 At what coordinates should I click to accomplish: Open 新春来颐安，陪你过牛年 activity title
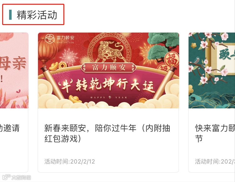(107, 133)
